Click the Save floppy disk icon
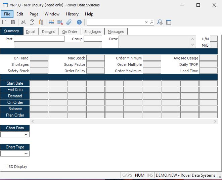 pyautogui.click(x=13, y=22)
